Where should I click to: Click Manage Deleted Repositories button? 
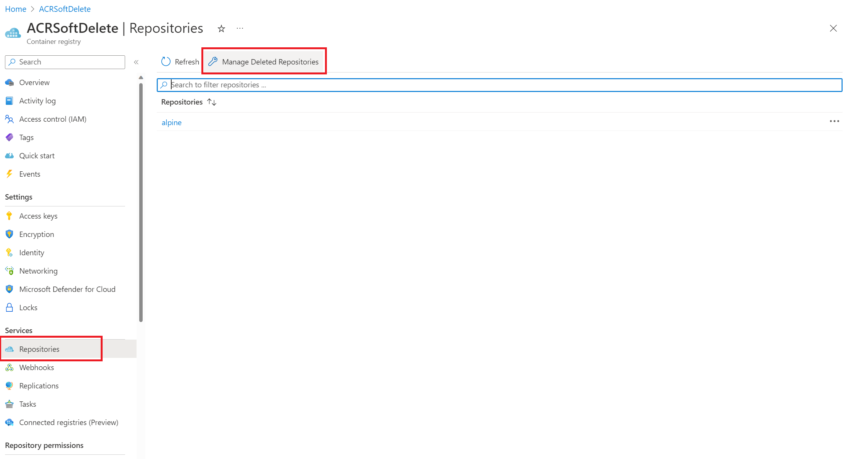pos(264,61)
